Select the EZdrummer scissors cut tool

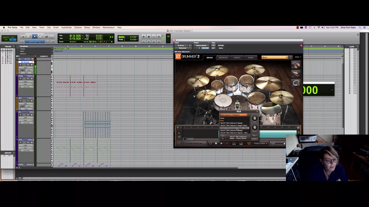(179, 137)
